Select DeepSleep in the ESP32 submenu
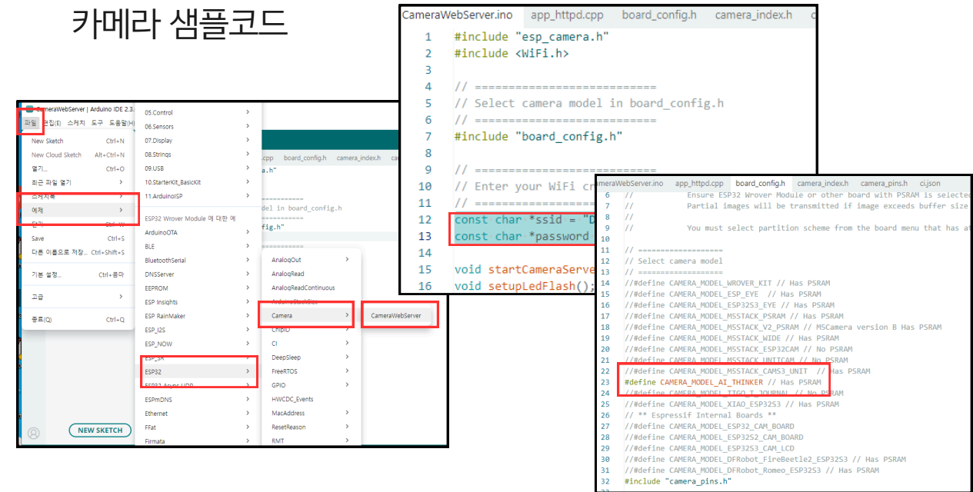 312,357
